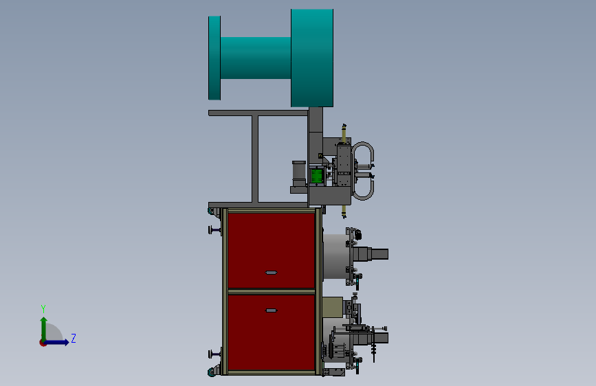Select the olive-colored block beside lower door
The height and width of the screenshot is (386, 596).
tap(333, 307)
